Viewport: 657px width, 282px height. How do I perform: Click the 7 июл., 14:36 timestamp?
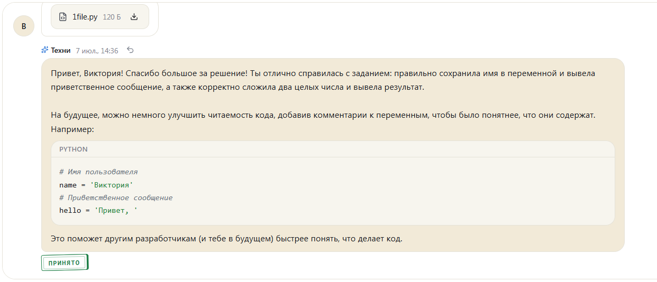pyautogui.click(x=97, y=51)
